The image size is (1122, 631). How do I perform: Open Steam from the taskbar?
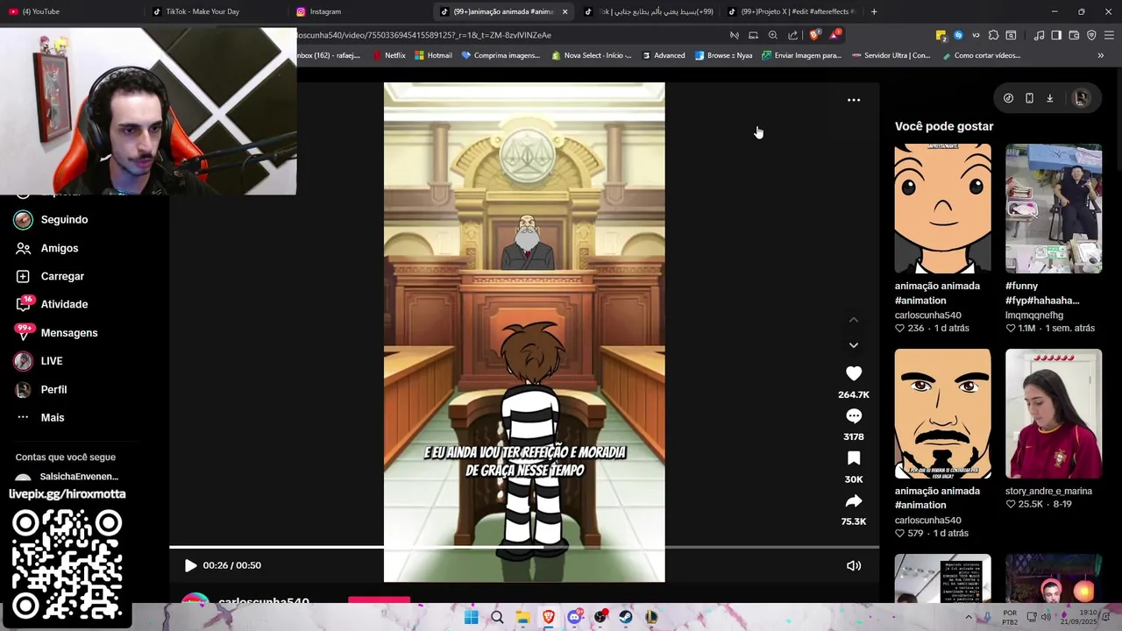click(626, 617)
